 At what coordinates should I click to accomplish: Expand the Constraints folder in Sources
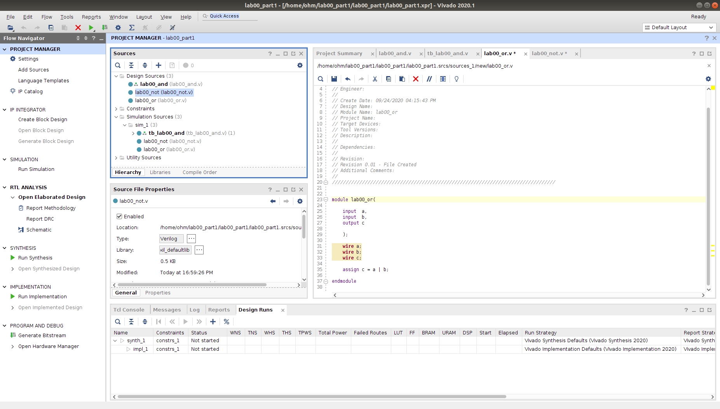pyautogui.click(x=116, y=109)
